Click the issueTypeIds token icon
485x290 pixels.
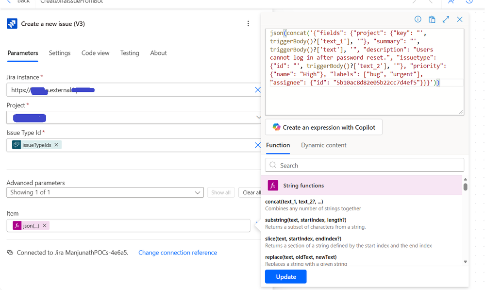click(17, 145)
